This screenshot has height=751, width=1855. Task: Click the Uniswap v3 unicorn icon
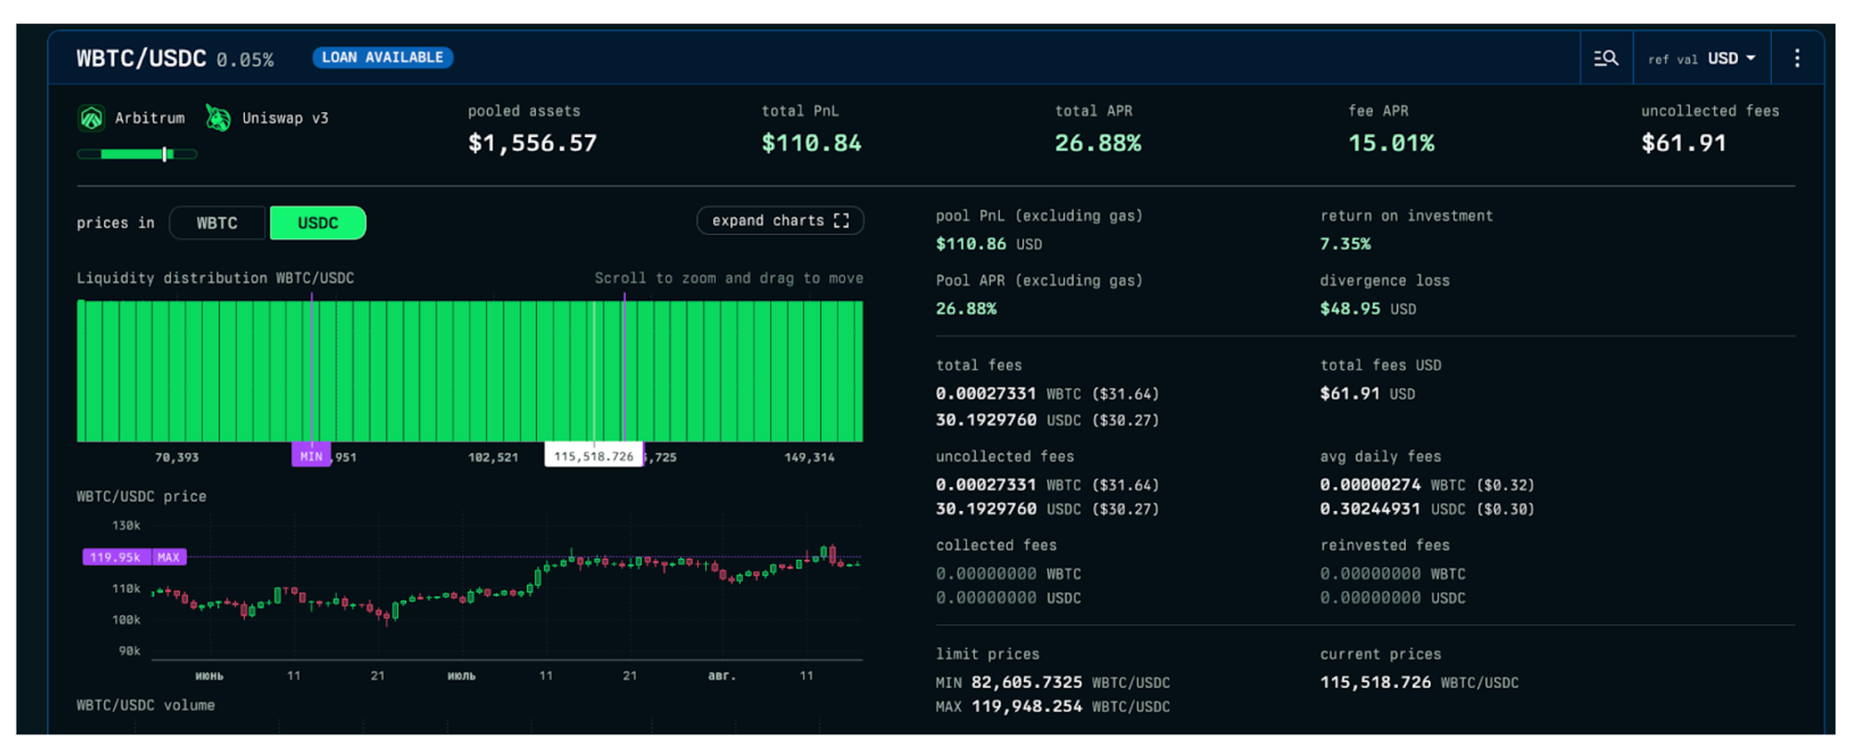coord(218,119)
